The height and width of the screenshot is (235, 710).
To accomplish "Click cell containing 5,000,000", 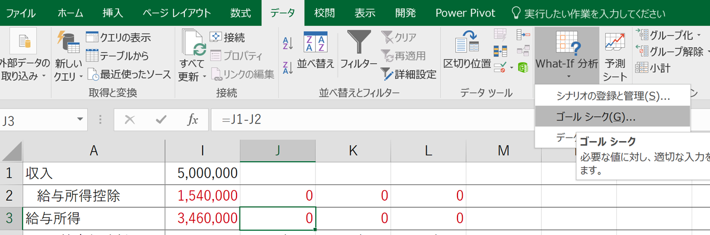I will (x=203, y=172).
